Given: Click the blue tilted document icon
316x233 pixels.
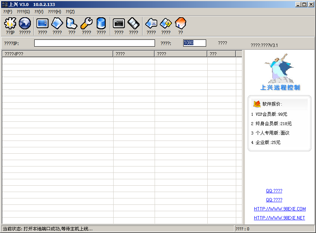Looking at the screenshot, I should point(57,24).
